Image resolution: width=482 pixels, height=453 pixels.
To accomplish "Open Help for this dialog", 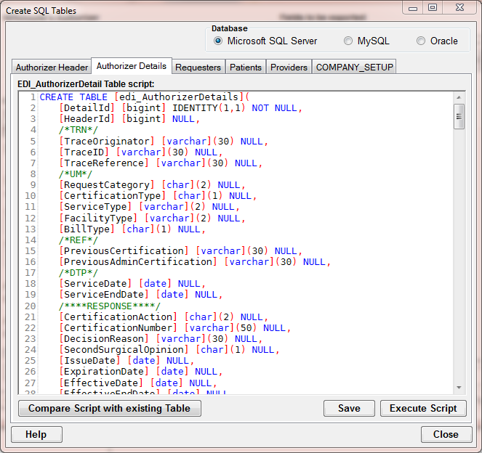I will 36,434.
